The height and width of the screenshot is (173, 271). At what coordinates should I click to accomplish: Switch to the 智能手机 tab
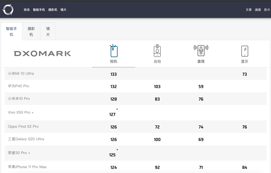click(12, 31)
